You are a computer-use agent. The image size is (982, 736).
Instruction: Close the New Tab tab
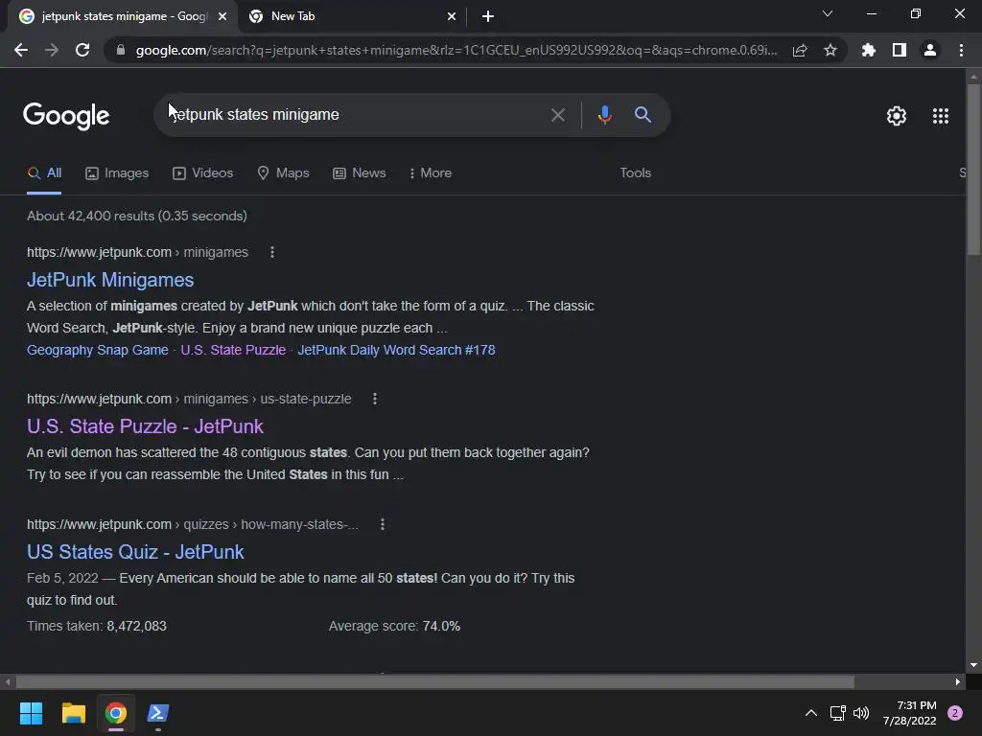click(452, 16)
